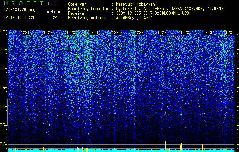Image resolution: width=239 pixels, height=152 pixels.
Task: Click the 0.6 frequency axis label
Action: coord(3,144)
